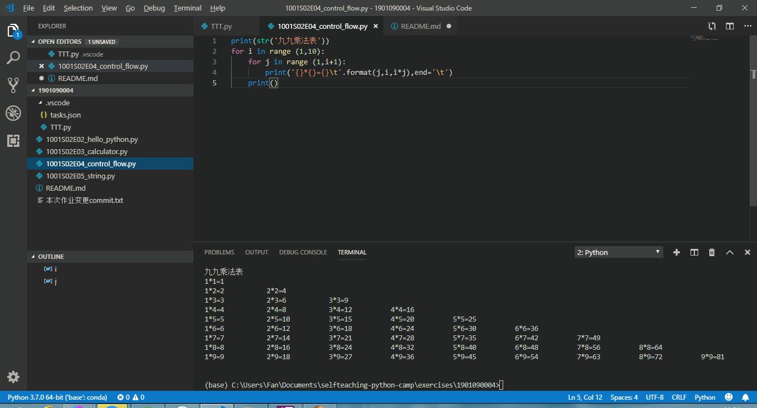Image resolution: width=757 pixels, height=408 pixels.
Task: Open the Source Control view
Action: tap(13, 85)
